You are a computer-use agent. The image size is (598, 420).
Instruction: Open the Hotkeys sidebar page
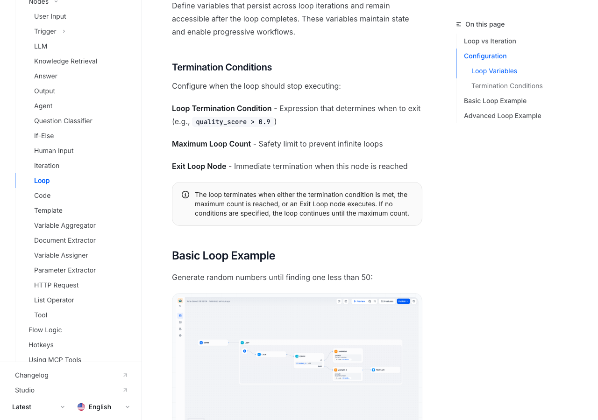[41, 345]
